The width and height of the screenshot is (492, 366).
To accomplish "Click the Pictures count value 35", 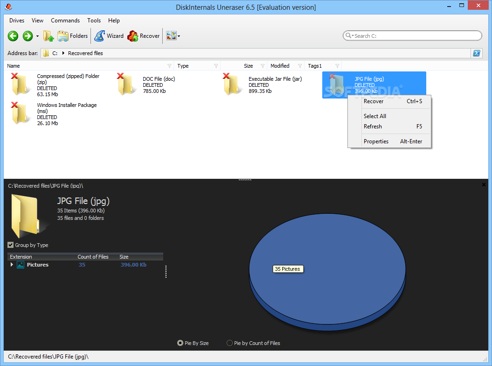I will coord(82,265).
